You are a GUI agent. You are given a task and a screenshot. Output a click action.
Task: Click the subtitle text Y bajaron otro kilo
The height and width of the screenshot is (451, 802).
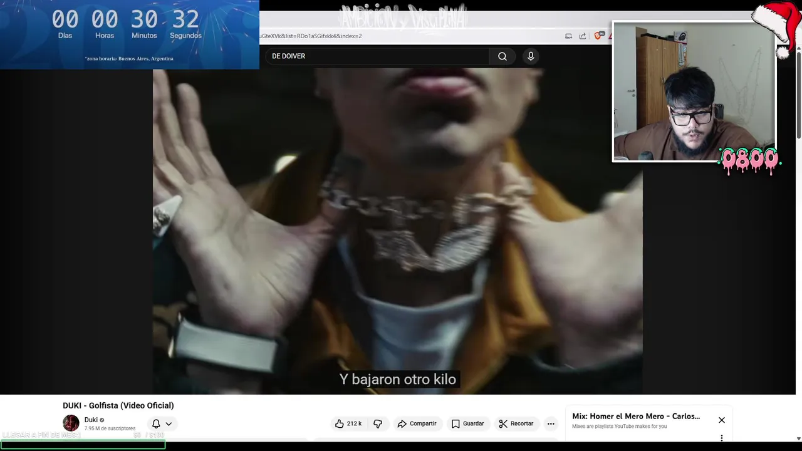pos(398,379)
